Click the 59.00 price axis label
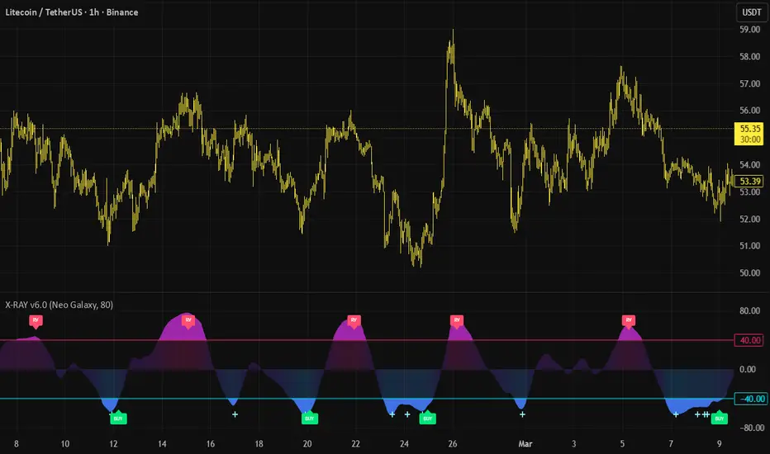 [x=750, y=30]
